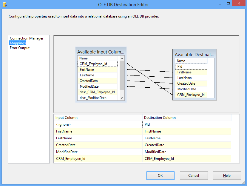Click the input columns scrollbar thumb
The height and width of the screenshot is (186, 247).
pos(122,75)
